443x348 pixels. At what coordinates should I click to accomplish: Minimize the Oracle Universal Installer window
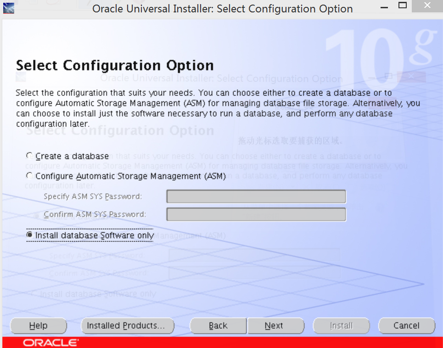click(384, 7)
